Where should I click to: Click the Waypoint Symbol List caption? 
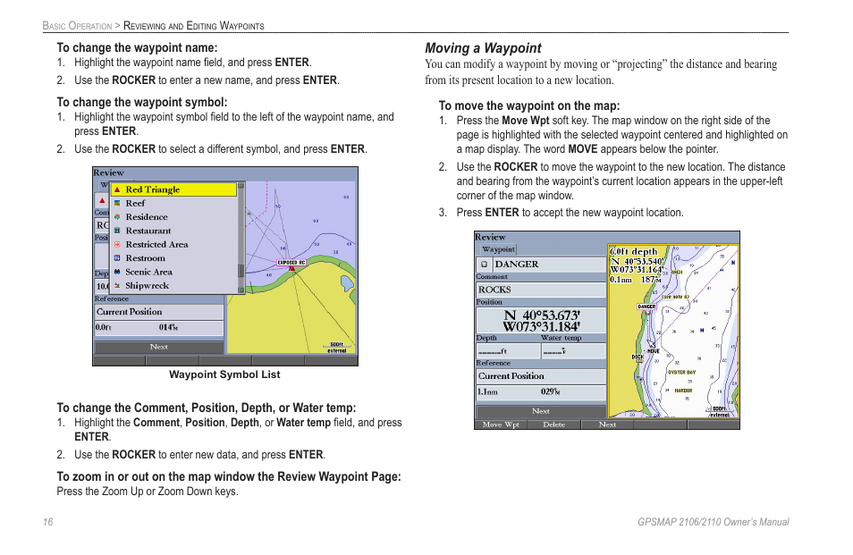(224, 374)
